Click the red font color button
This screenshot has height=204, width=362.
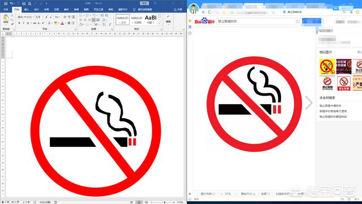(62, 23)
